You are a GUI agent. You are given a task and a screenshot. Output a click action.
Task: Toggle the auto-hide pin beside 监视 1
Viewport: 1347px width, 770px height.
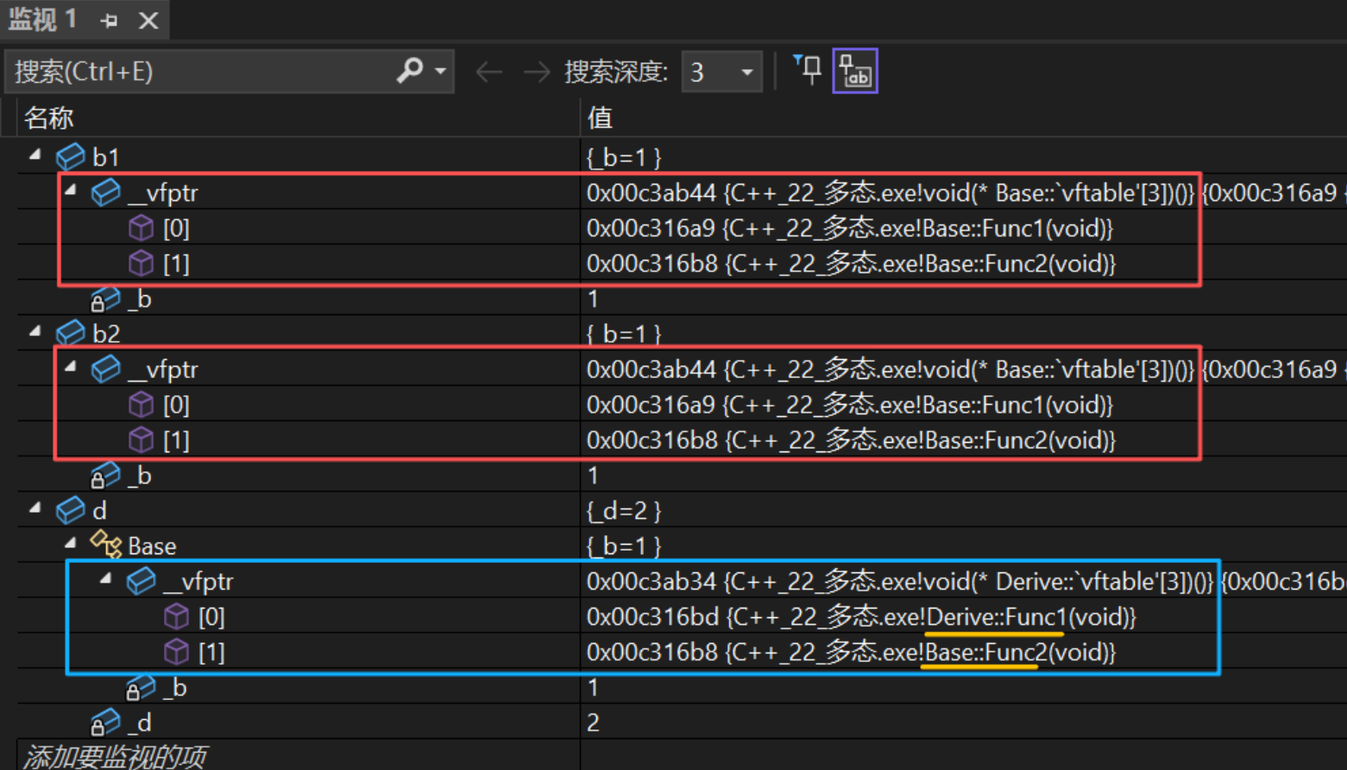click(x=109, y=20)
